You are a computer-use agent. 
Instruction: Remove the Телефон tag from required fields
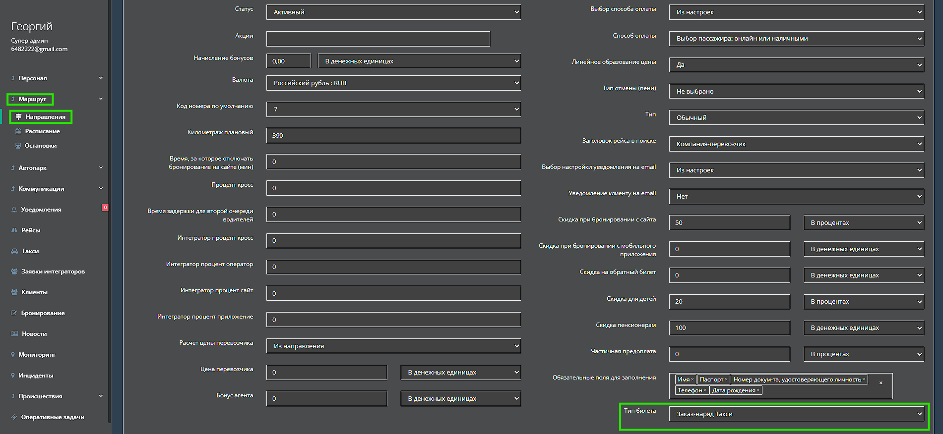(704, 390)
